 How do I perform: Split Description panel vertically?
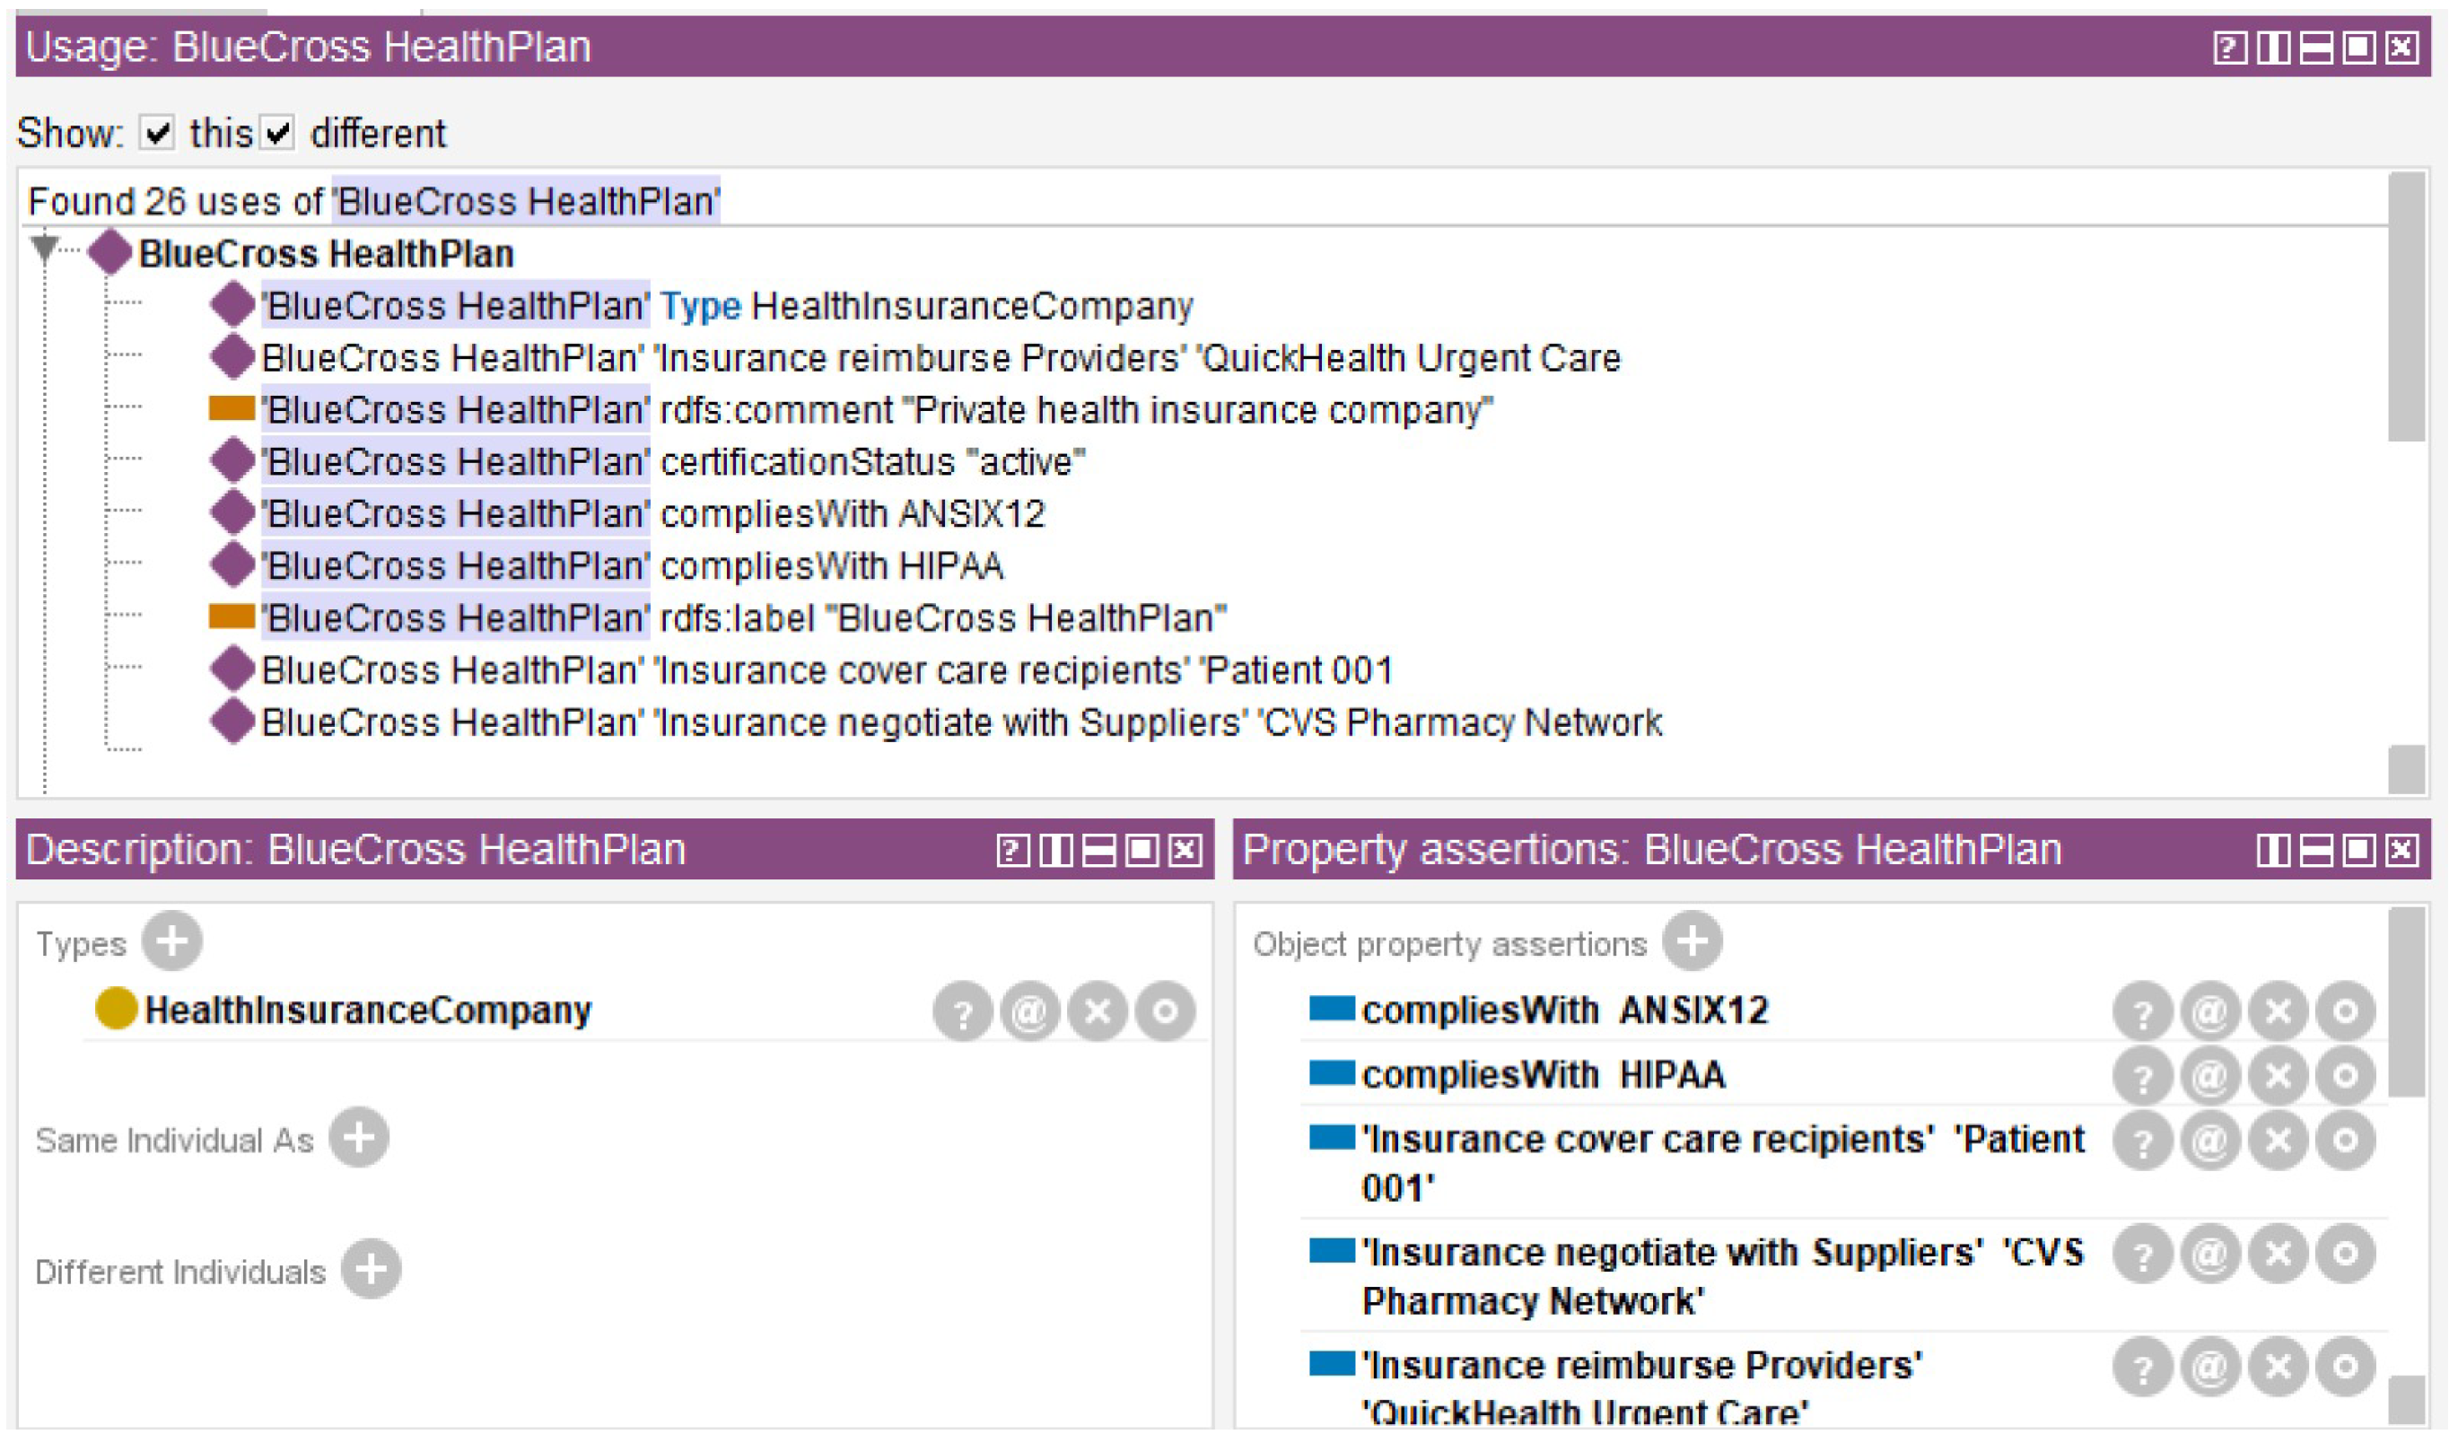tap(1056, 851)
